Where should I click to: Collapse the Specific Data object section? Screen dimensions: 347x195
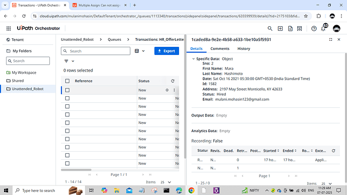click(x=194, y=59)
